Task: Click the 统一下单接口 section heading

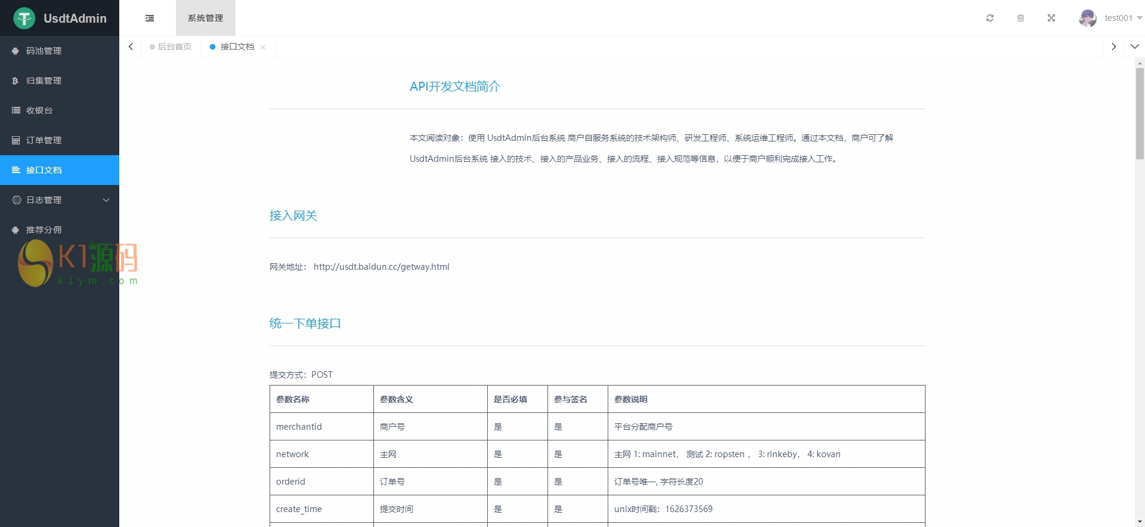Action: [305, 323]
